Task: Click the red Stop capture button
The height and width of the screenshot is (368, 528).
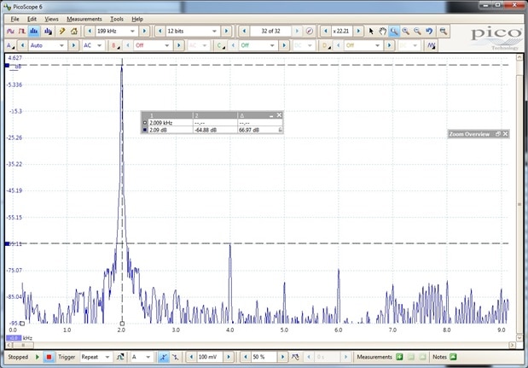Action: [49, 357]
